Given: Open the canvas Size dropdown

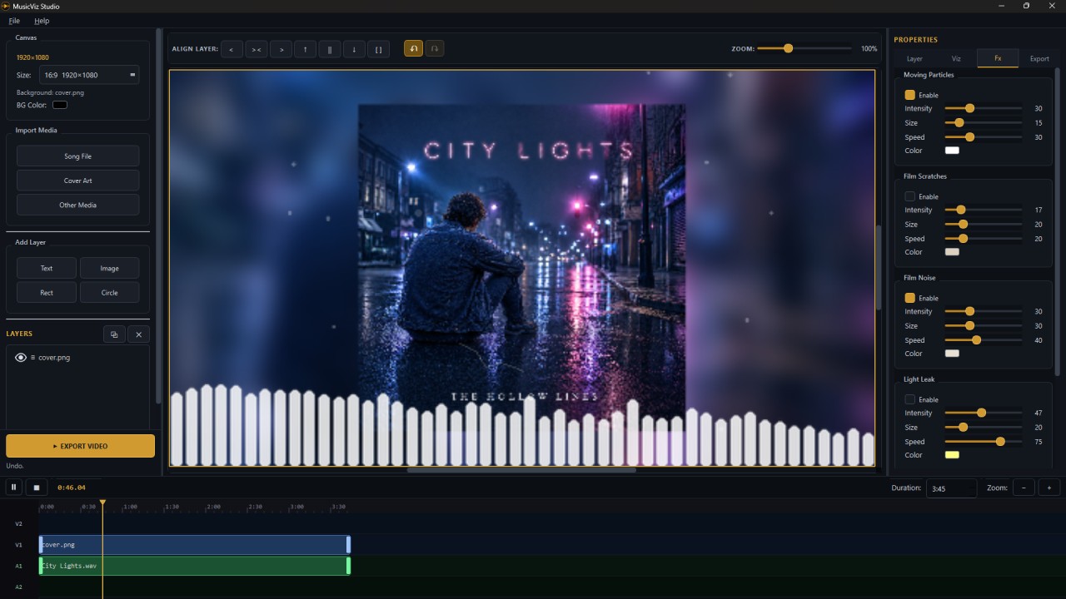Looking at the screenshot, I should tap(89, 75).
